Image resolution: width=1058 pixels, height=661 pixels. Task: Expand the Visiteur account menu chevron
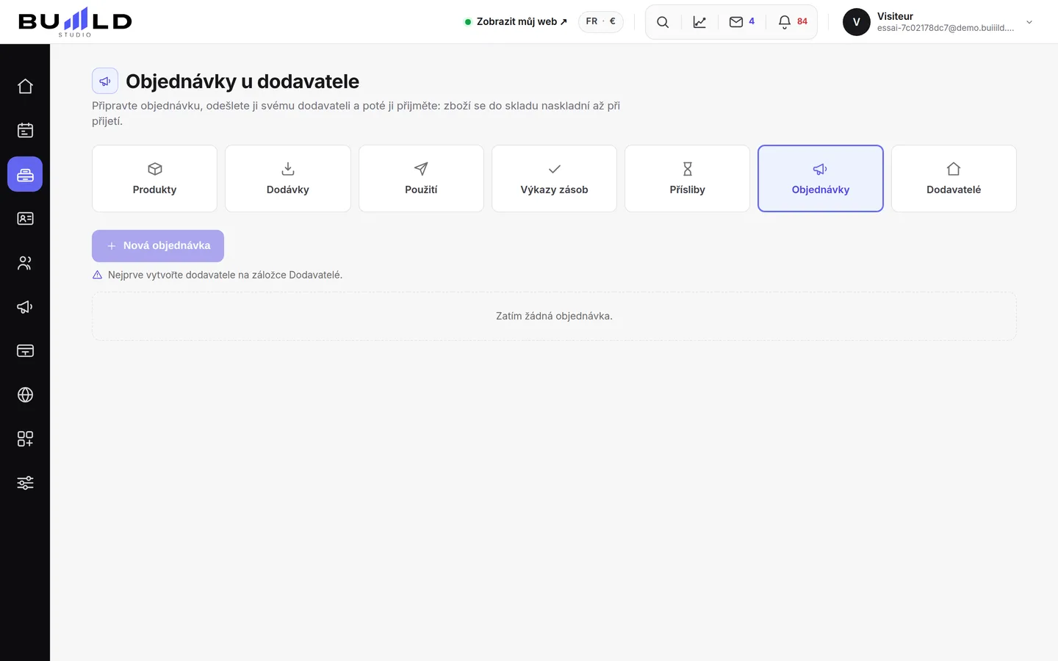coord(1029,22)
